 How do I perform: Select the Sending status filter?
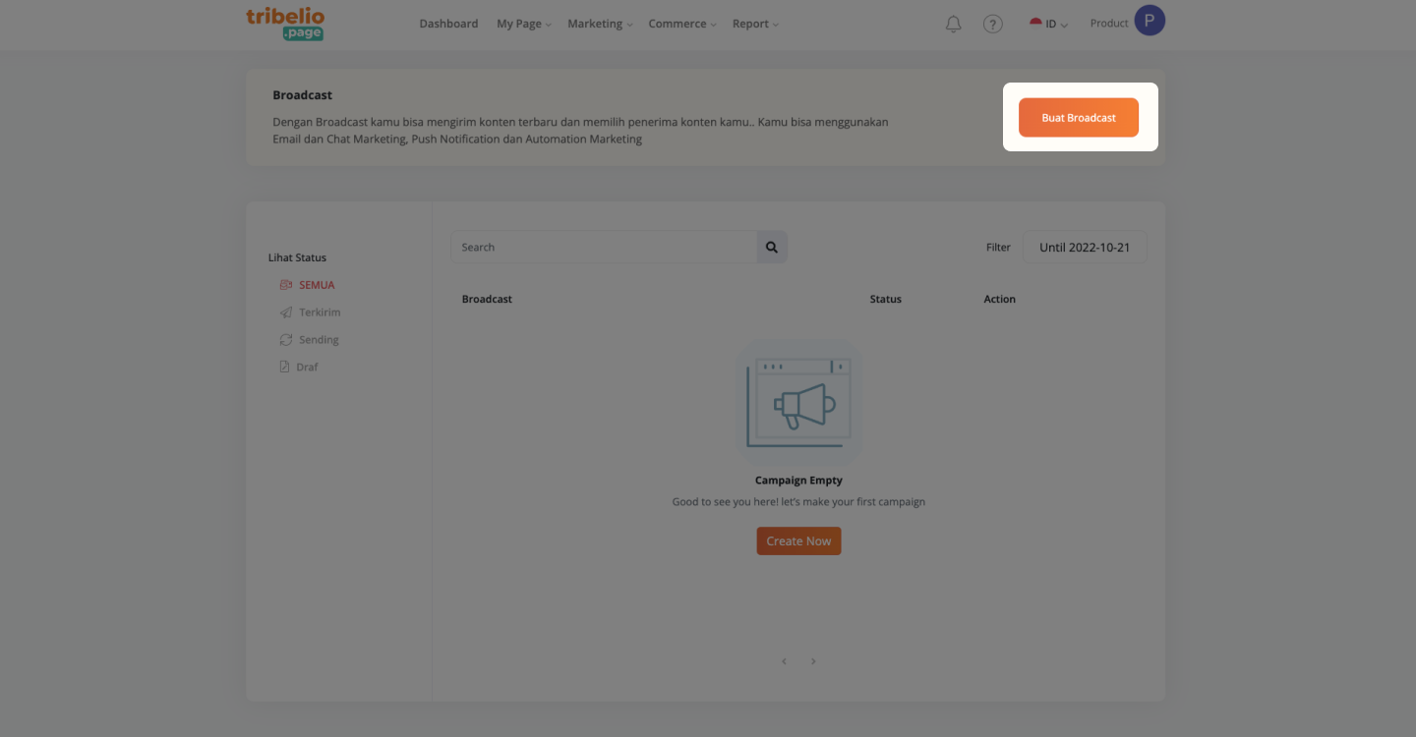pyautogui.click(x=309, y=340)
